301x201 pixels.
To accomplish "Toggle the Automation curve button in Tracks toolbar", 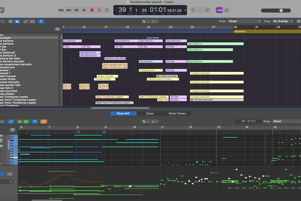I will tap(25, 22).
